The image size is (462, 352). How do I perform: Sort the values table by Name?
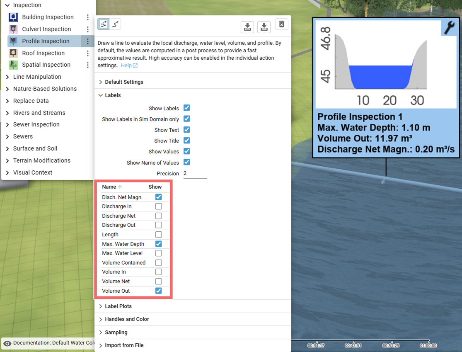[108, 187]
